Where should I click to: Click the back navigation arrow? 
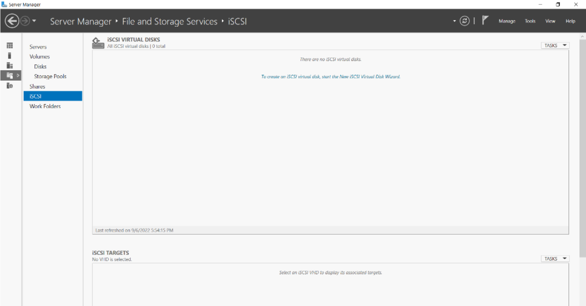point(12,21)
